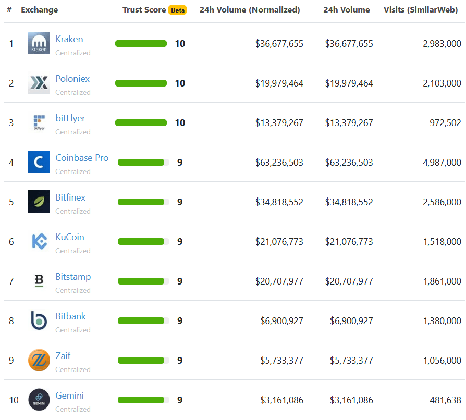Viewport: 466px width, 420px height.
Task: Click bitFlyer's visits value 972,502
Action: [445, 122]
